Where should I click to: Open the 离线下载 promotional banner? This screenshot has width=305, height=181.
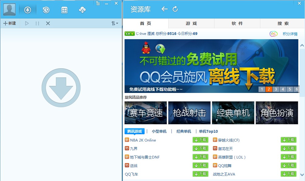pyautogui.click(x=211, y=66)
